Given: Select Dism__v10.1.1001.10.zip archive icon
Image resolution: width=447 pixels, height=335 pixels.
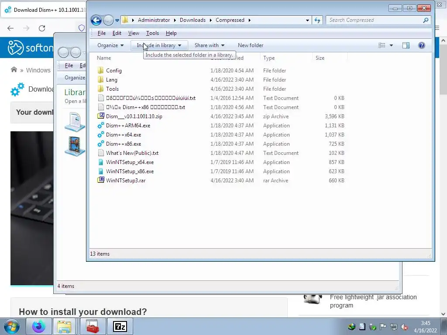Looking at the screenshot, I should point(101,116).
